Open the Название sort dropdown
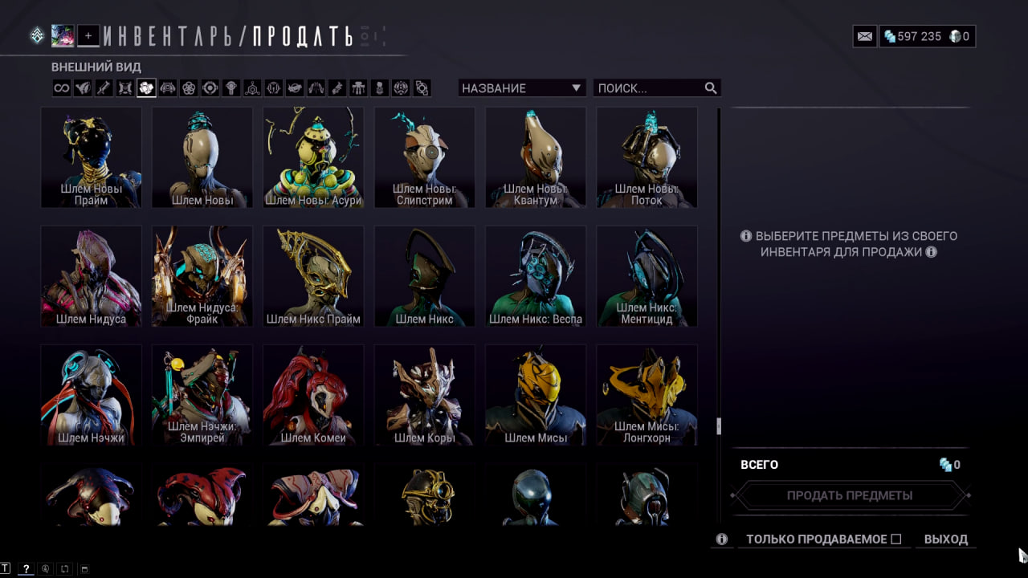Screen dimensions: 1028x578 522,88
